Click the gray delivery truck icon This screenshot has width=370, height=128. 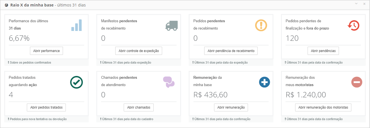[171, 26]
